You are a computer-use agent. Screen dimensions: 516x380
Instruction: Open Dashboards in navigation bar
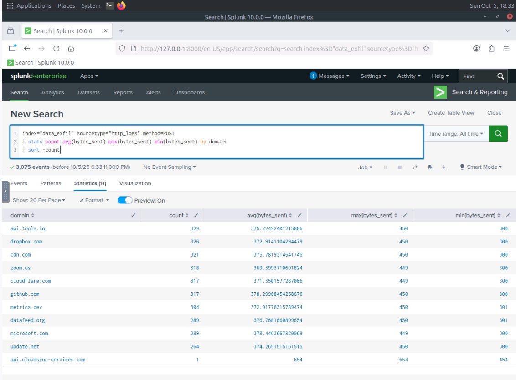point(189,93)
